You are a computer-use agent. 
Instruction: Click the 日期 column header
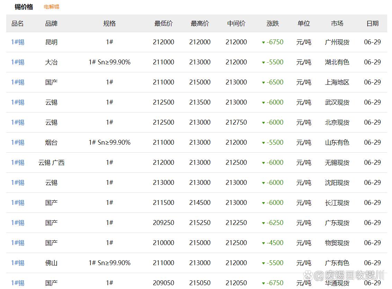click(373, 24)
